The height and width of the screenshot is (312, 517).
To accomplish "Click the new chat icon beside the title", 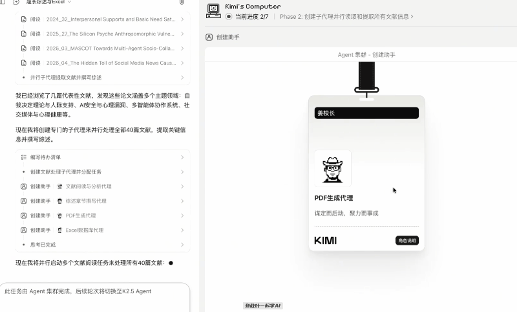I will [x=17, y=3].
